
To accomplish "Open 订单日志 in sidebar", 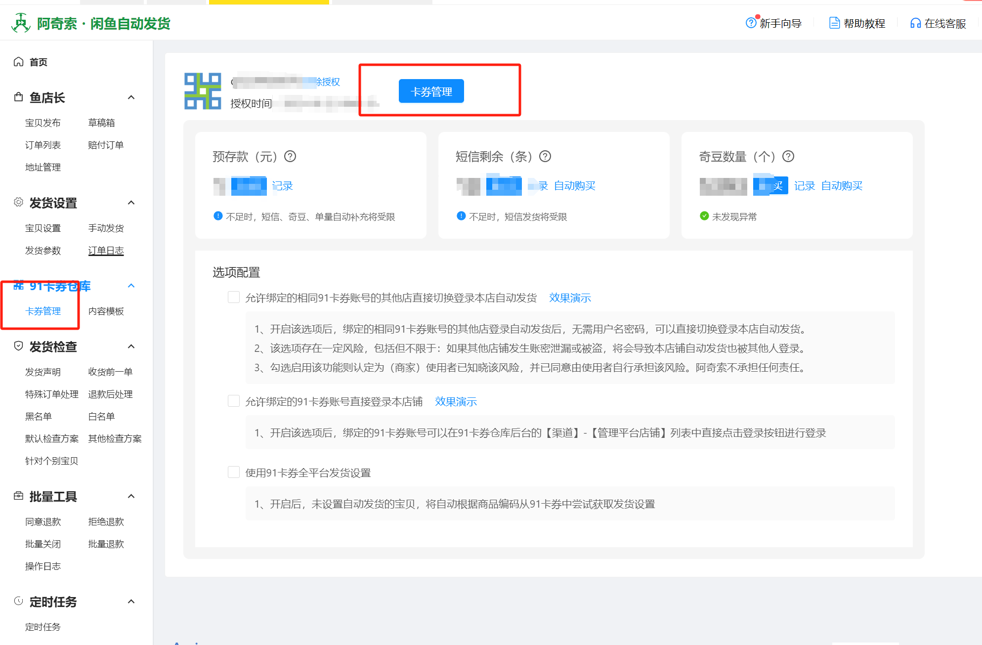I will (106, 250).
